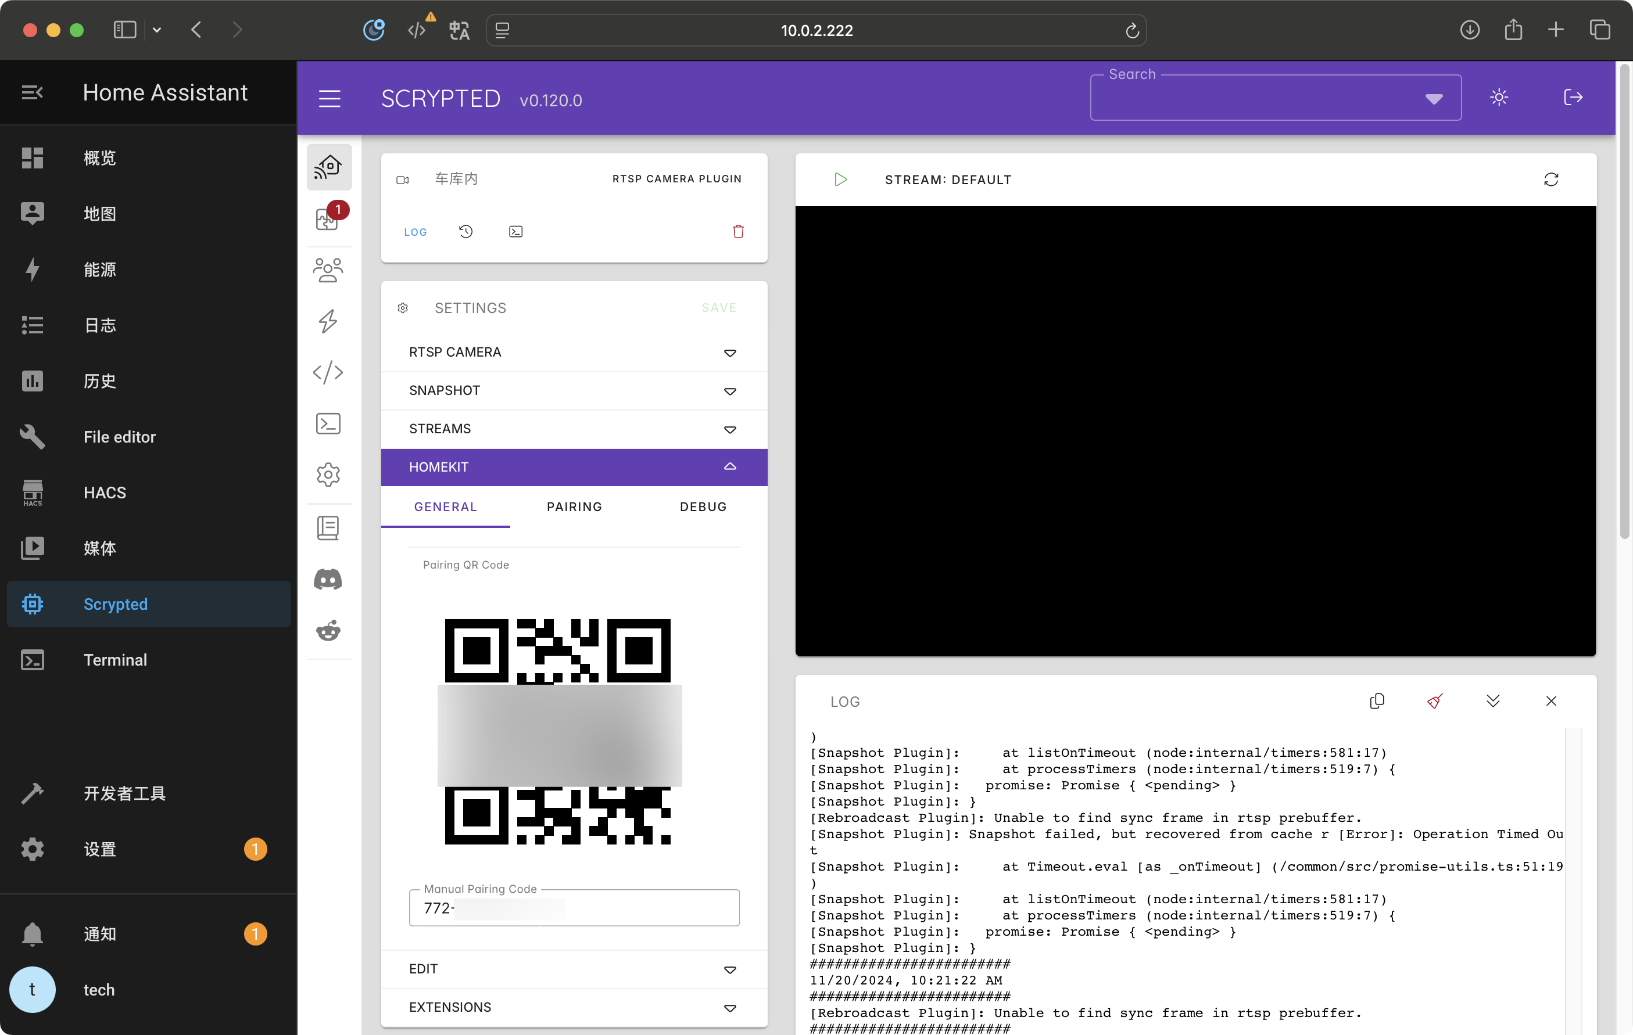The image size is (1633, 1035).
Task: Open 概览 overview in sidebar
Action: coord(149,158)
